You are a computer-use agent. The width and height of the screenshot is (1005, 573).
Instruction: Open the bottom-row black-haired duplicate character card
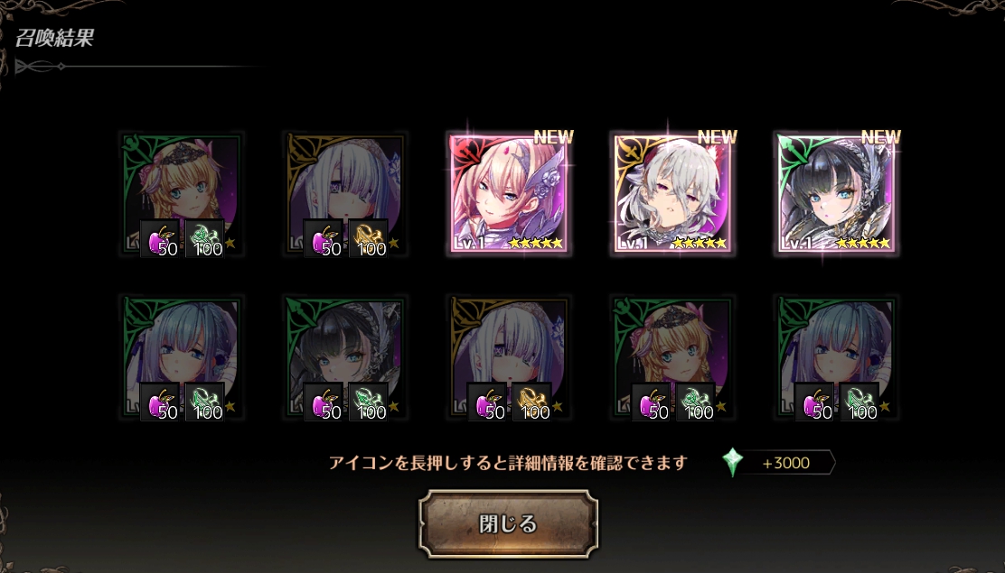coord(346,356)
